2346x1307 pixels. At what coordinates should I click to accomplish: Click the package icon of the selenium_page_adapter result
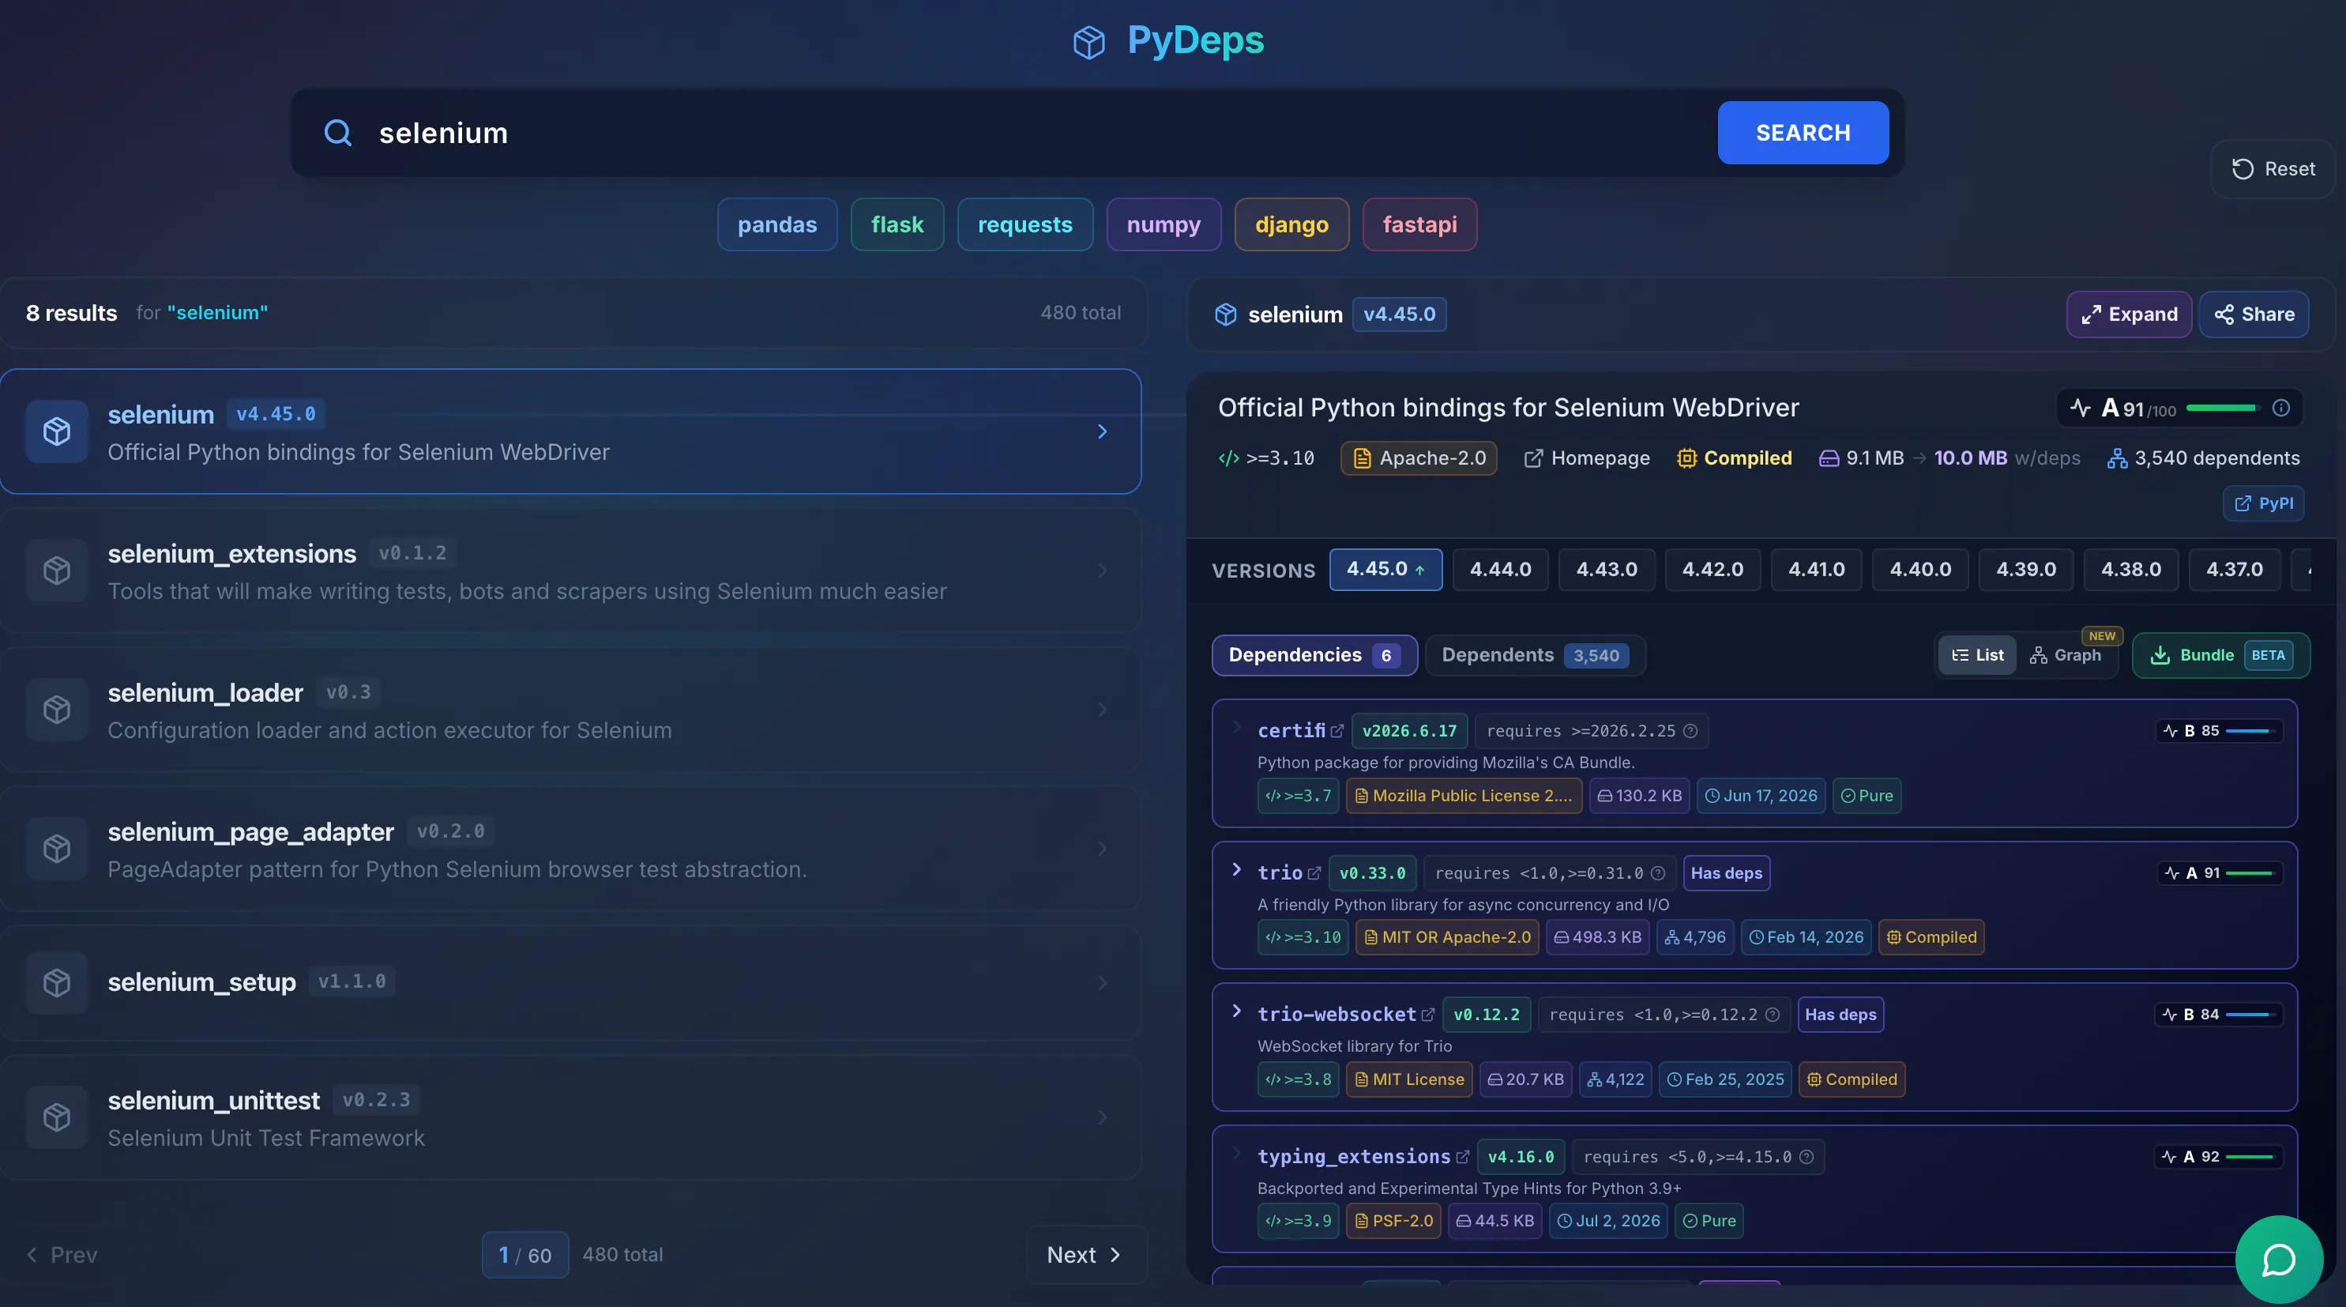pyautogui.click(x=56, y=849)
